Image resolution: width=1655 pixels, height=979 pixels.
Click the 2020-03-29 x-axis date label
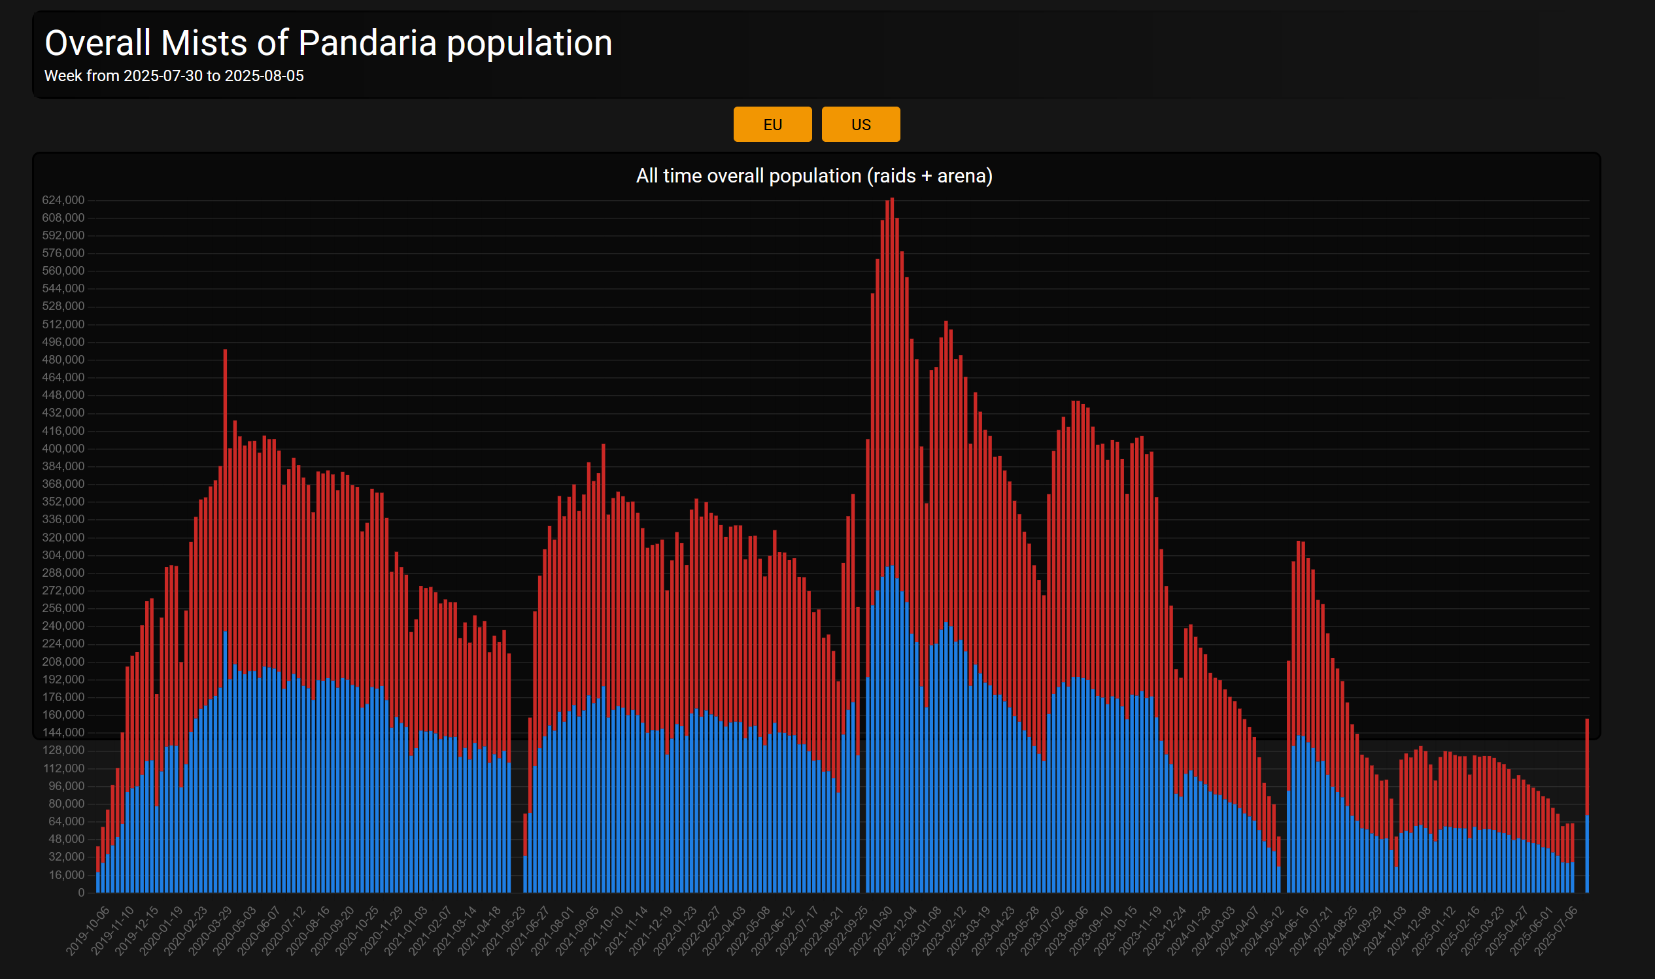click(x=211, y=930)
